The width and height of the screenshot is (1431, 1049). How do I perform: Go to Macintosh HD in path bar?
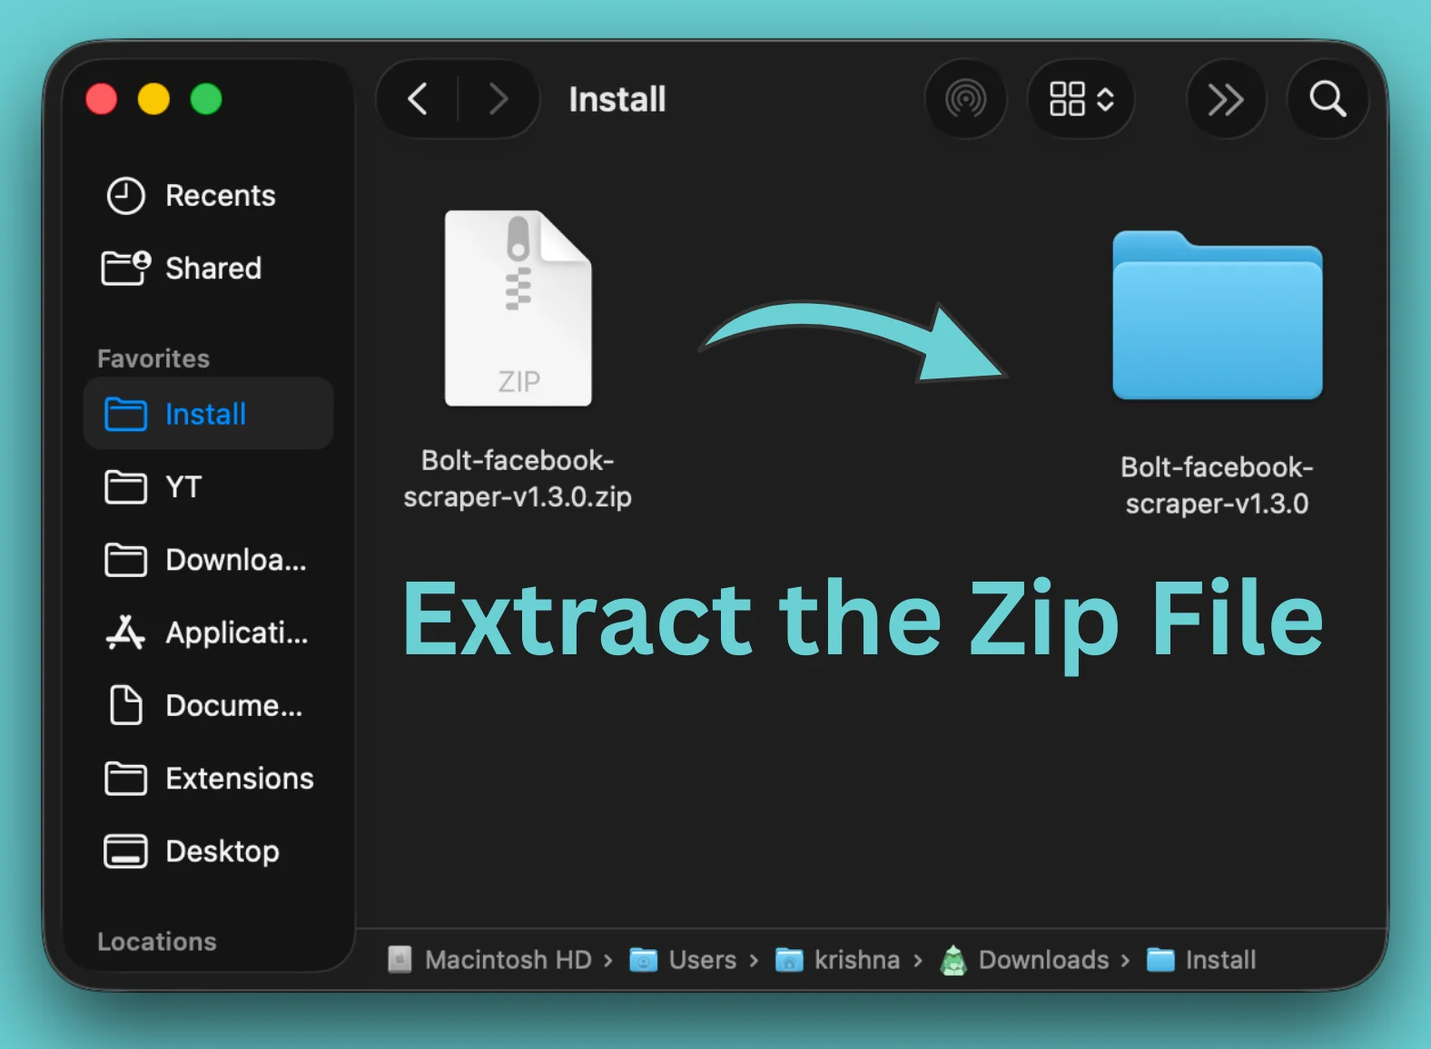(489, 960)
